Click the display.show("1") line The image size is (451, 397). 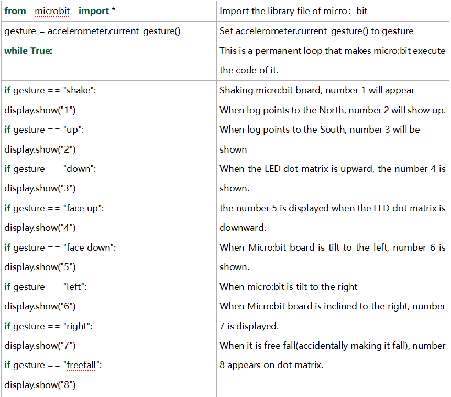point(40,110)
